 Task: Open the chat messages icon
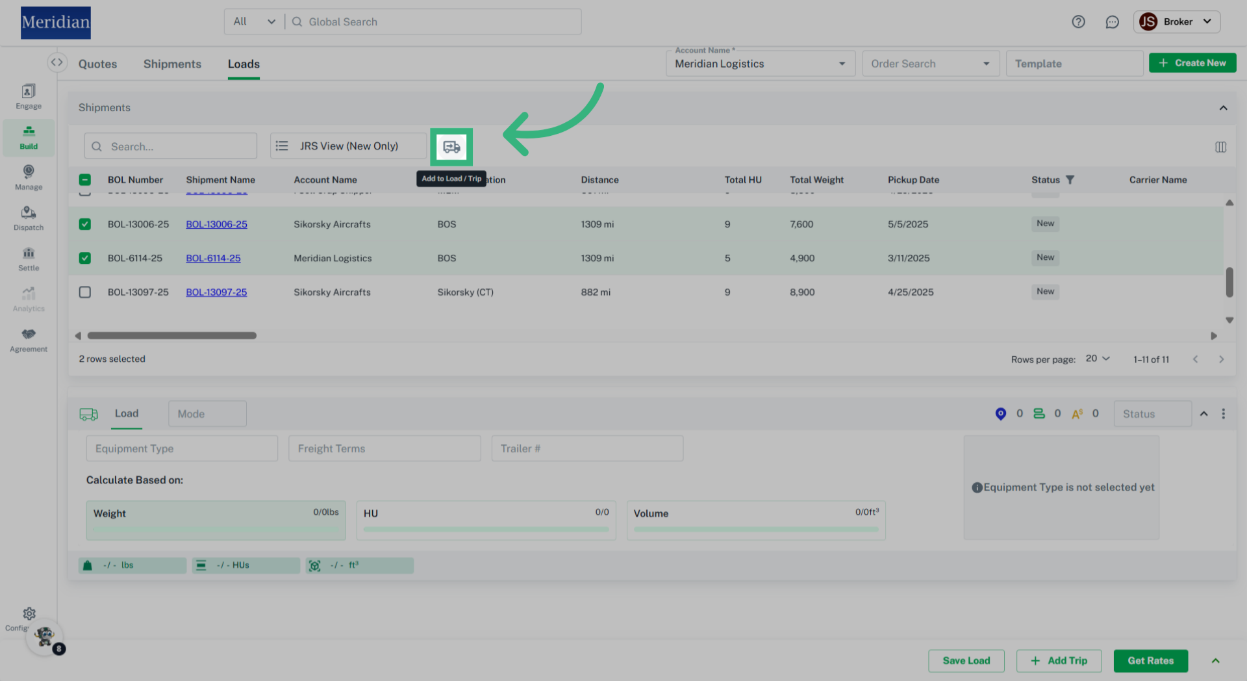click(1112, 22)
